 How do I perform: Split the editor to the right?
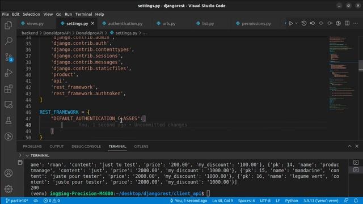pos(347,23)
